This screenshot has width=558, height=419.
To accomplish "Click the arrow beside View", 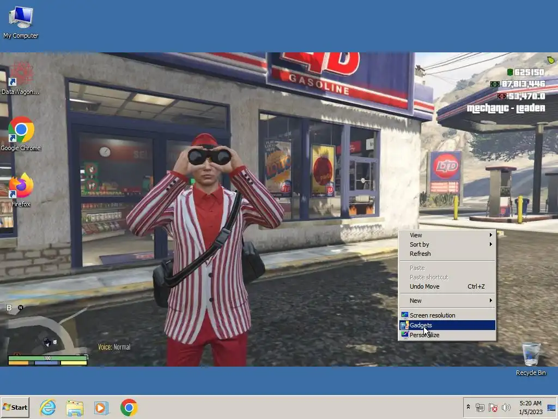I will point(491,235).
